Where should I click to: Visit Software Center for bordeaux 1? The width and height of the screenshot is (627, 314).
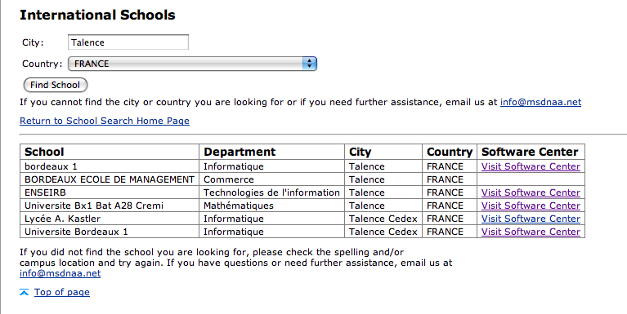coord(531,166)
